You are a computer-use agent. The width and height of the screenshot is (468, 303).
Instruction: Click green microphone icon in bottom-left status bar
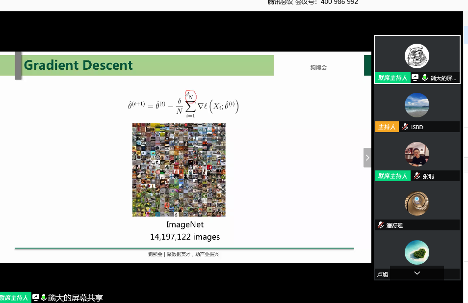point(44,298)
